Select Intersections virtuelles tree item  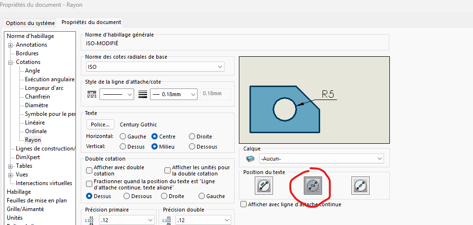click(x=44, y=183)
